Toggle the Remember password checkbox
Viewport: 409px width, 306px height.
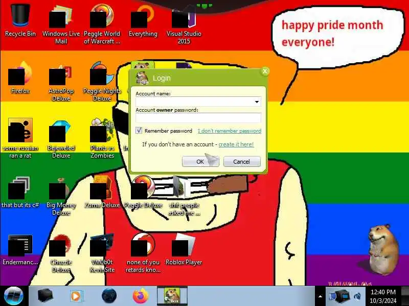139,131
